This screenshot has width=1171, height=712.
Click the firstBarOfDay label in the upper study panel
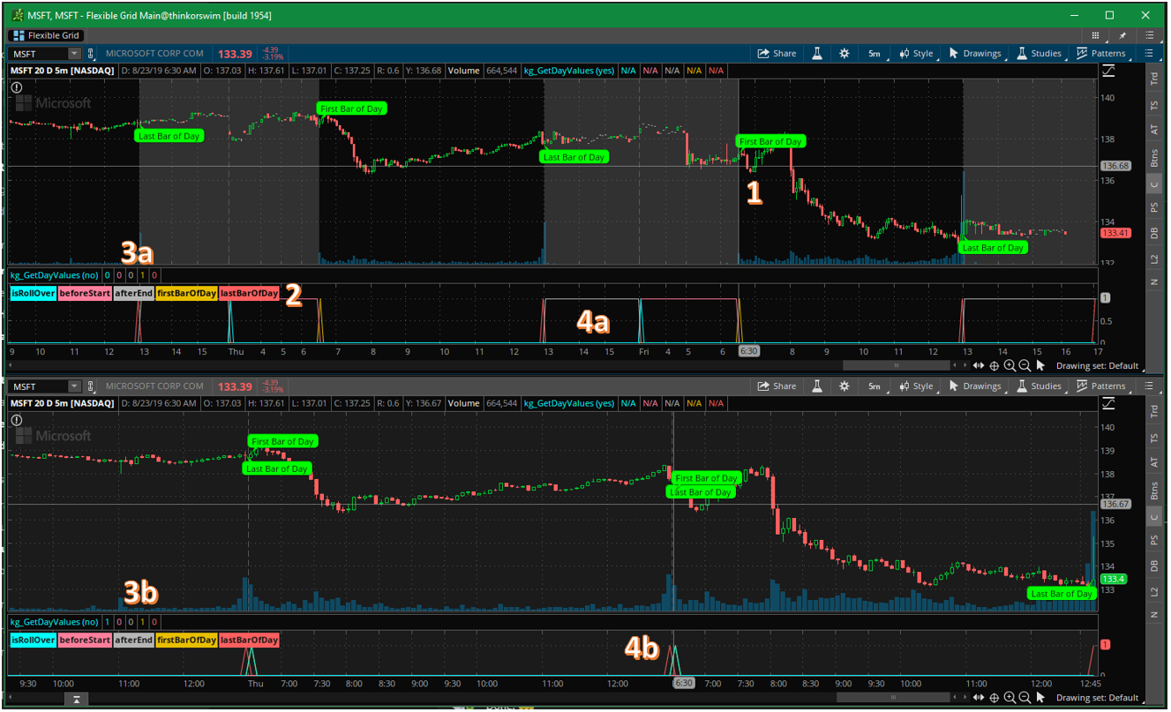(185, 293)
